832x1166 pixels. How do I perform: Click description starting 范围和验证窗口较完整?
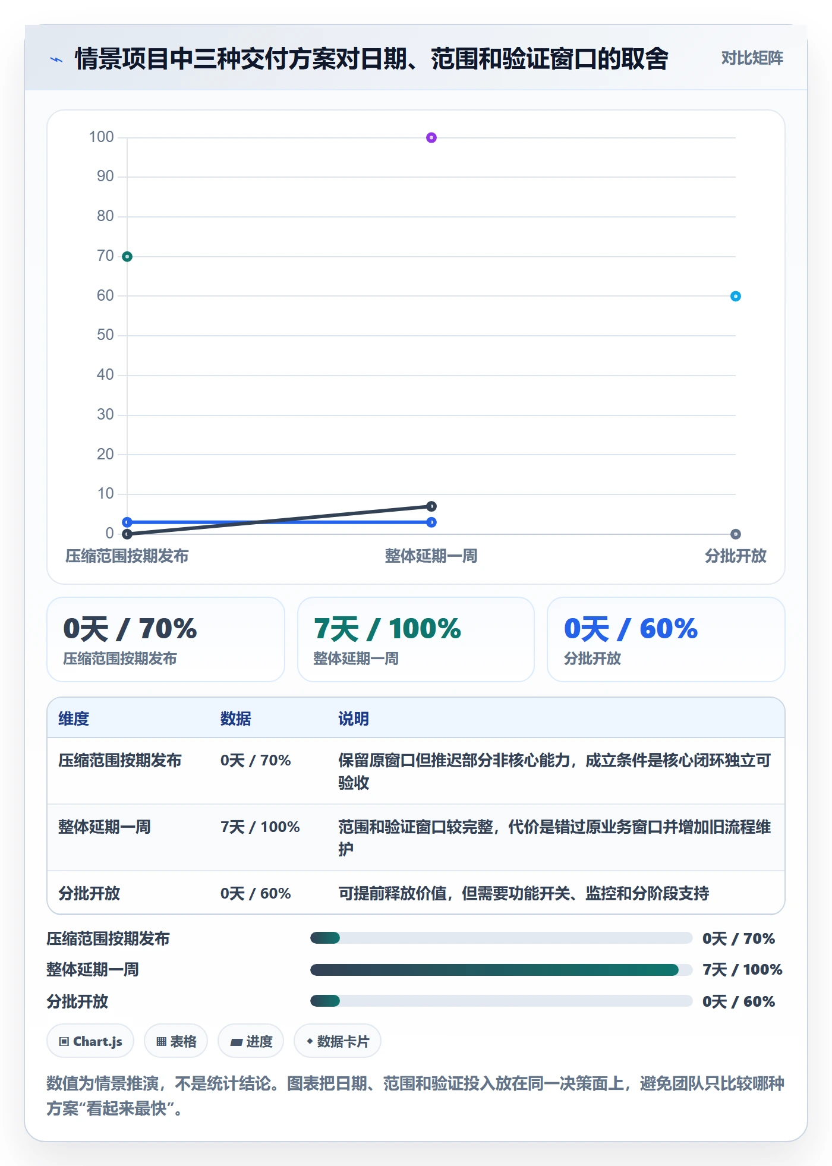(555, 838)
